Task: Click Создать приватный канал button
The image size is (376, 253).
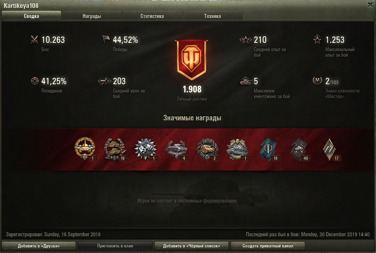Action: (x=268, y=246)
